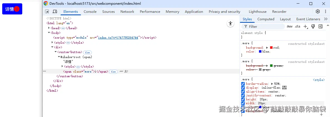
Task: Open the DevTools three-dot customize menu
Action: click(325, 11)
